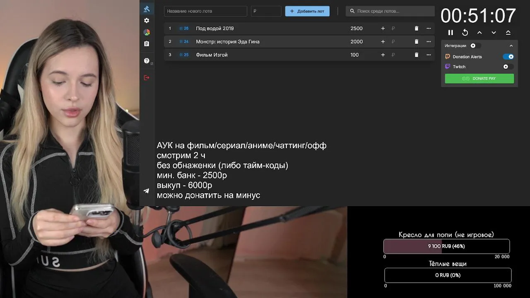Click lot ID #25 link
Viewport: 530px width, 298px height.
click(184, 55)
